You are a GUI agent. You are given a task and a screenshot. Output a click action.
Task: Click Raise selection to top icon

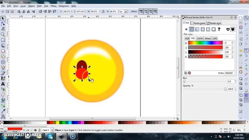(54, 11)
